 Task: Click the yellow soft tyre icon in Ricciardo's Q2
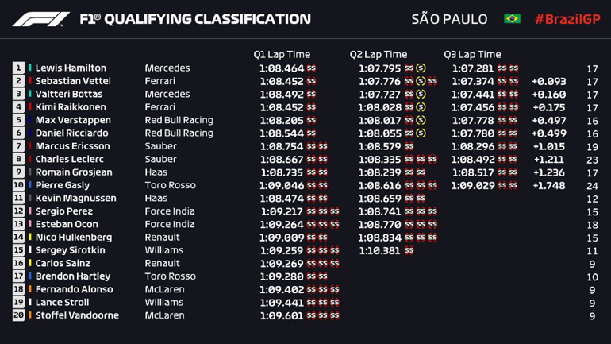tap(421, 133)
